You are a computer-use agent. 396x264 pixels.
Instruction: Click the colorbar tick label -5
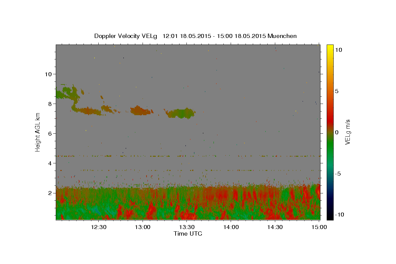(x=338, y=174)
